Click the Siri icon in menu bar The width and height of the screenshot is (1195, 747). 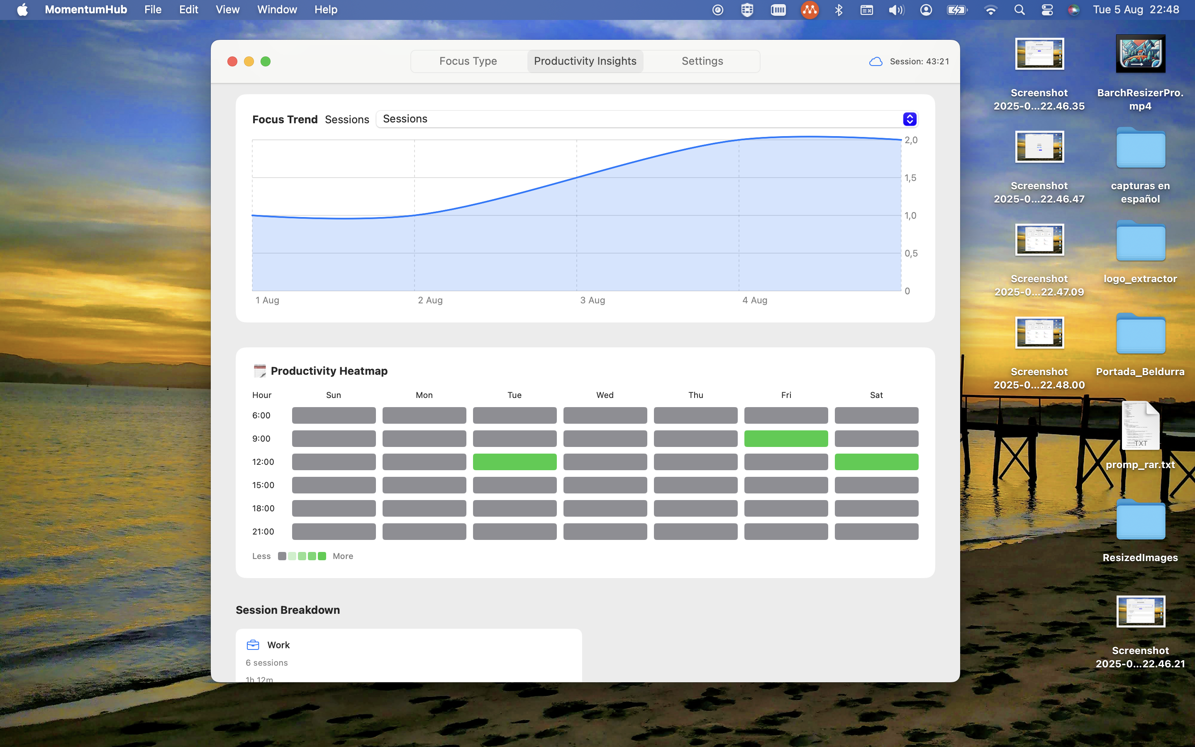[1073, 10]
